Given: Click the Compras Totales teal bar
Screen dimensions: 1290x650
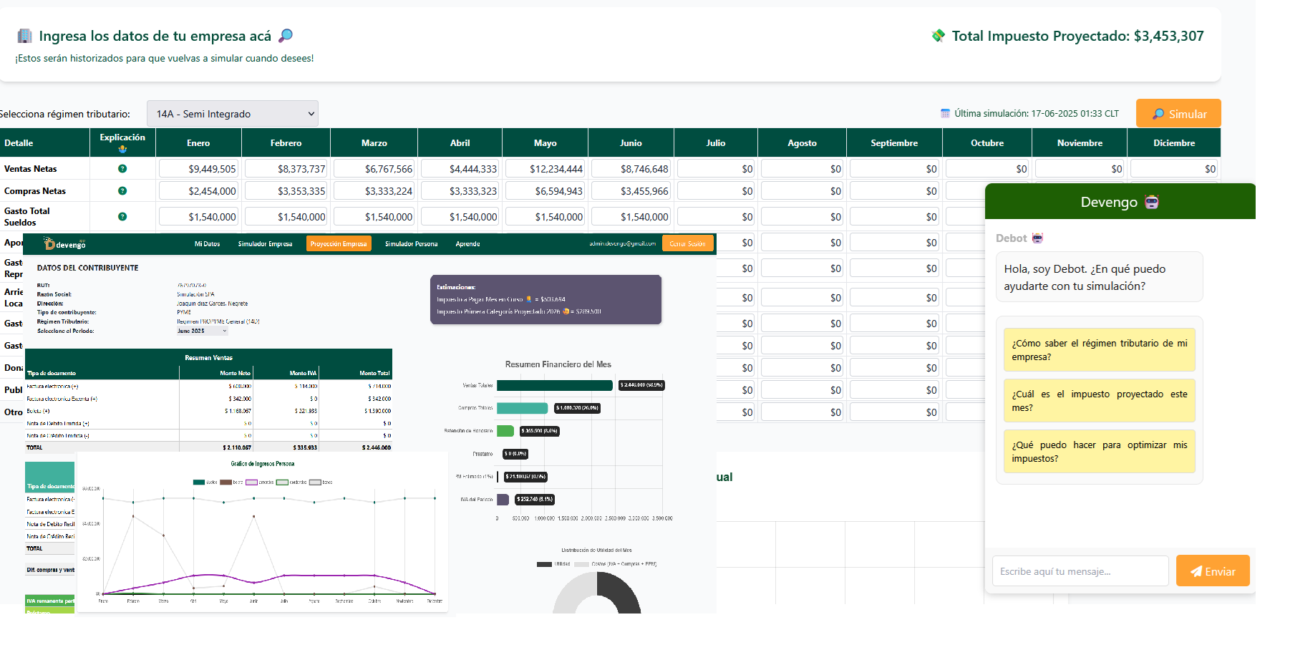Looking at the screenshot, I should [523, 408].
